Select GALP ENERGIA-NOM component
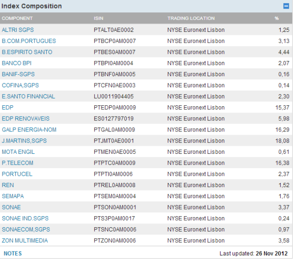 pyautogui.click(x=28, y=130)
